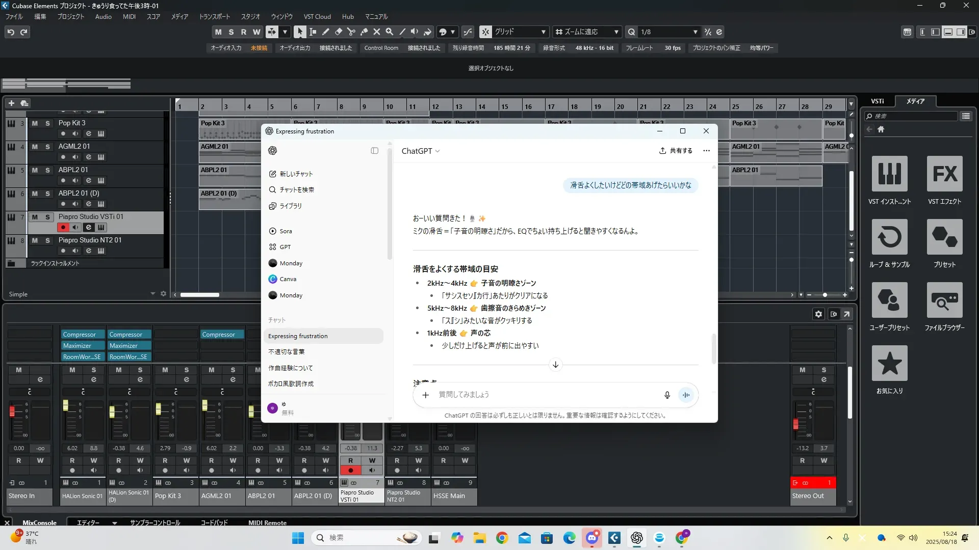Open the MIDI menu
The image size is (979, 550).
pyautogui.click(x=129, y=17)
